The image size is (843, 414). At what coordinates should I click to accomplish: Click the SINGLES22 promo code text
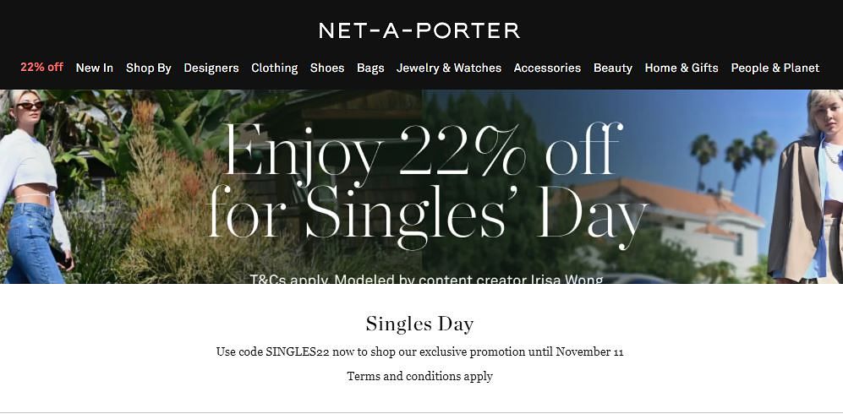click(297, 351)
